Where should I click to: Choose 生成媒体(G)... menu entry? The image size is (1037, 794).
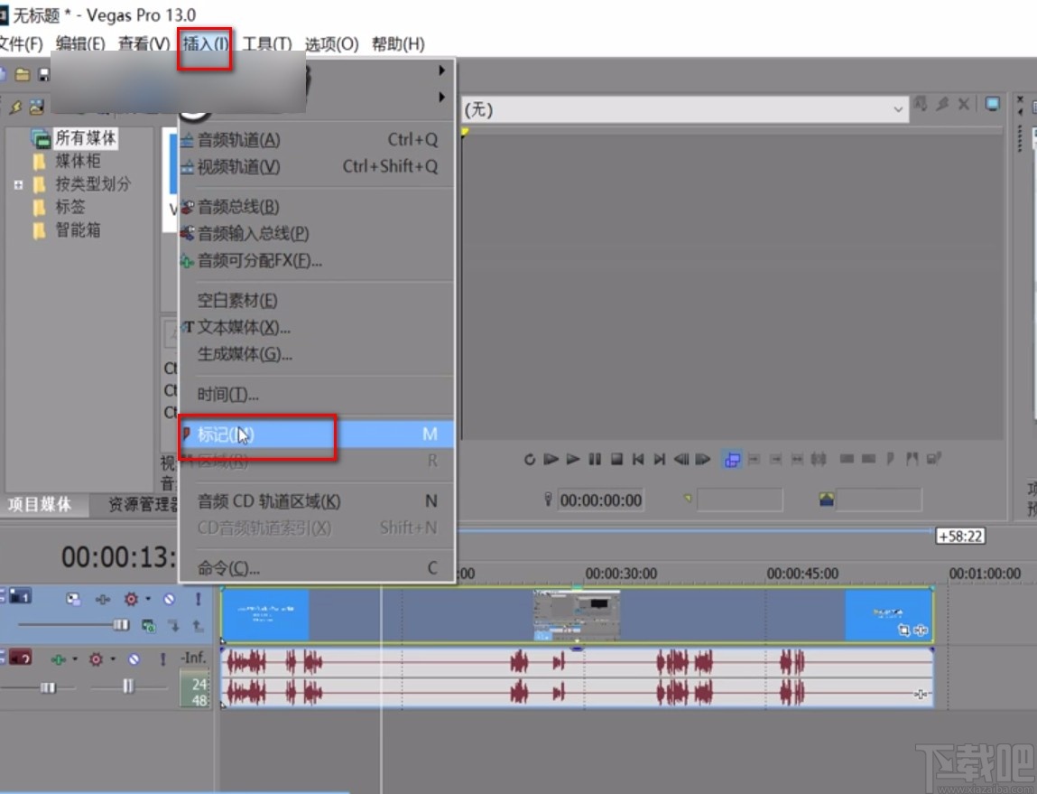tap(317, 355)
